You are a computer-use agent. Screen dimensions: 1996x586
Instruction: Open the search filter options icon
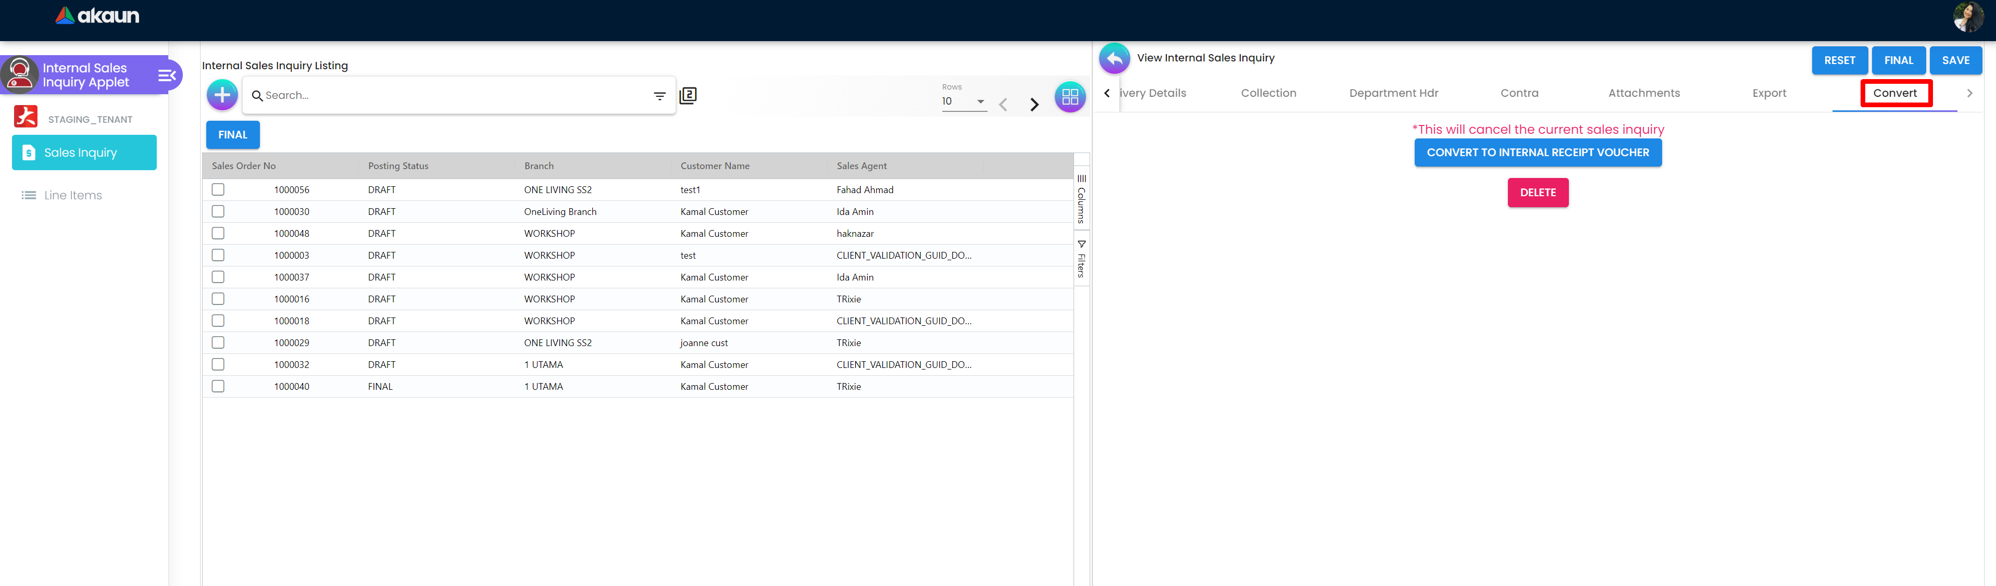click(x=659, y=96)
